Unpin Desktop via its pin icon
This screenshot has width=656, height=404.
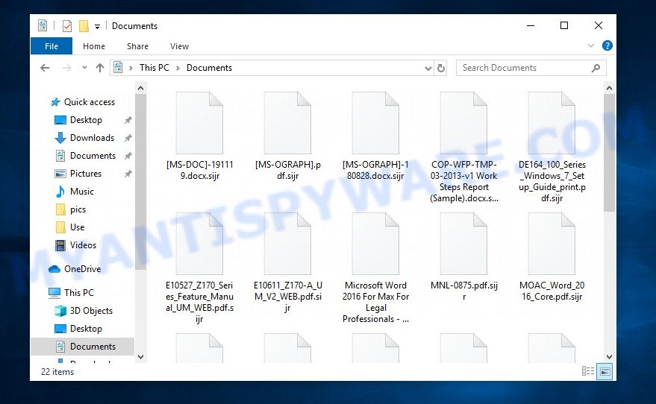click(x=128, y=120)
